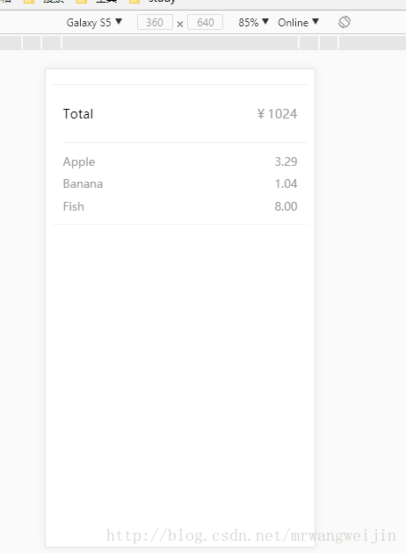Click the dropdown arrow beside Galaxy S5
406x553 pixels.
(x=119, y=22)
